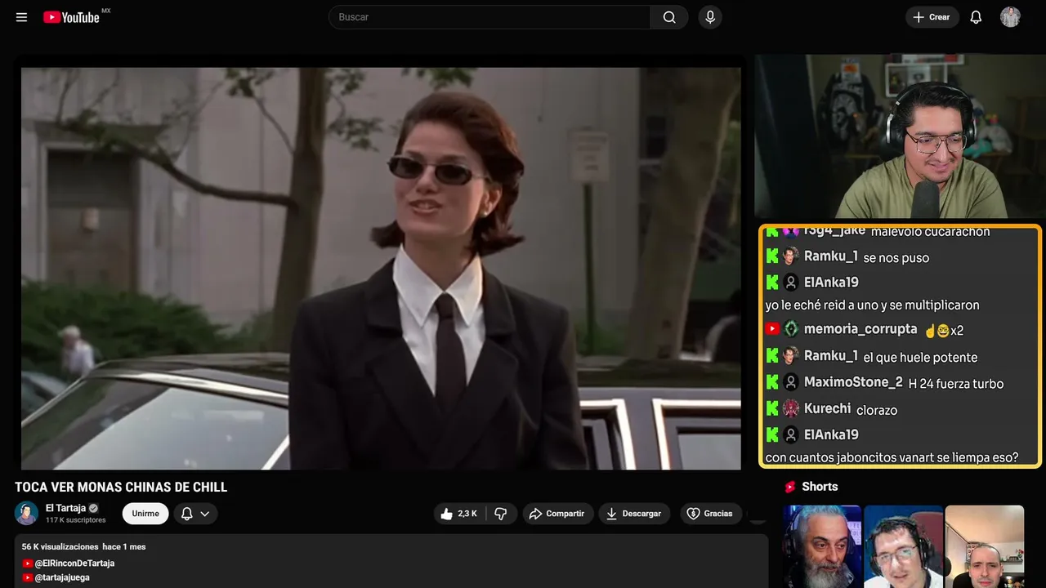The height and width of the screenshot is (588, 1046).
Task: Focus the Buscar search field
Action: (x=489, y=17)
